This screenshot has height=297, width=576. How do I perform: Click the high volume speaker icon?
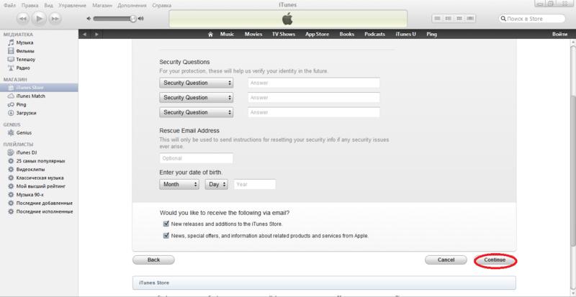pyautogui.click(x=140, y=19)
